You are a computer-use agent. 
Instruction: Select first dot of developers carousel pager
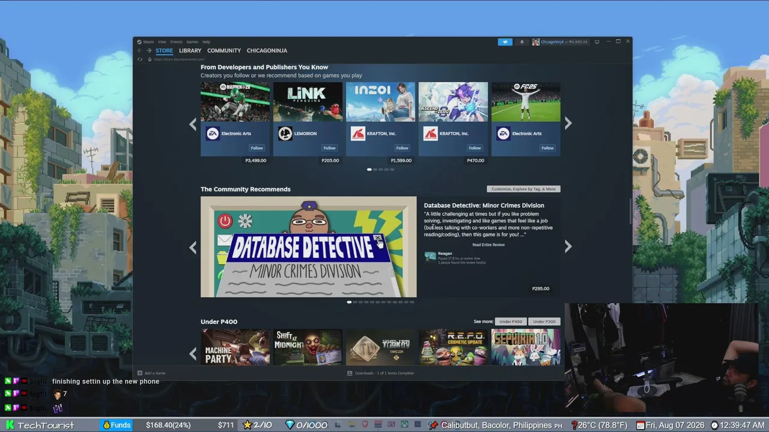pyautogui.click(x=369, y=169)
